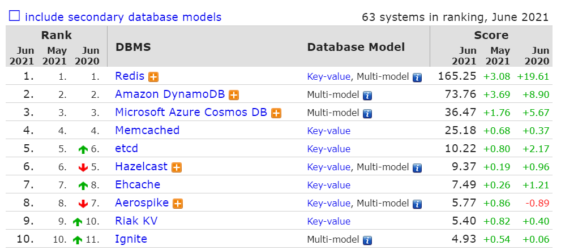Image resolution: width=561 pixels, height=250 pixels.
Task: Select Multi-model text in Ignite row
Action: click(333, 240)
